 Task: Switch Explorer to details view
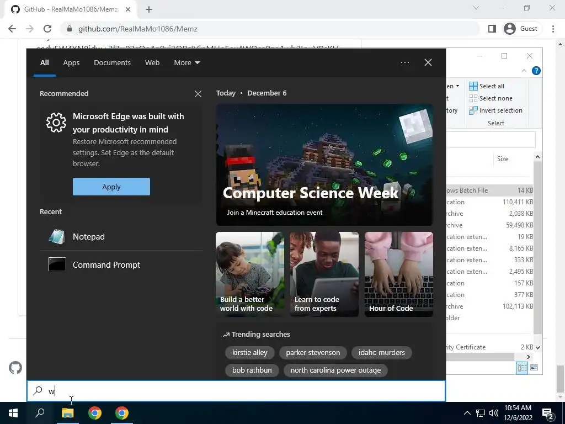522,368
